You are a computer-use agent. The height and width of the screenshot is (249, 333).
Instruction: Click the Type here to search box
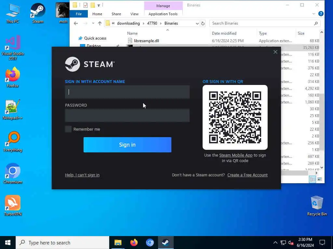coord(62,243)
